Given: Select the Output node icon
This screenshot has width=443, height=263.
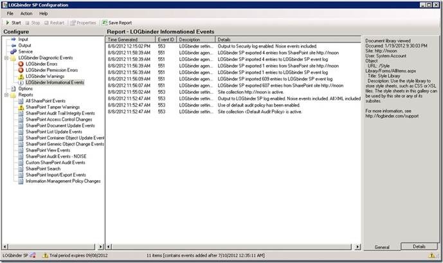Looking at the screenshot, I should pos(13,46).
